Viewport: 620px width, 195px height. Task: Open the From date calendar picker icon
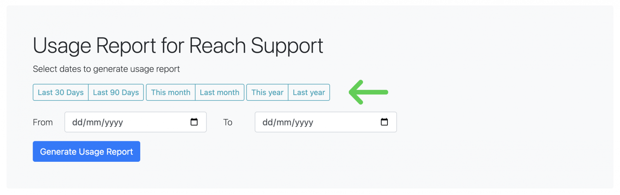[194, 122]
